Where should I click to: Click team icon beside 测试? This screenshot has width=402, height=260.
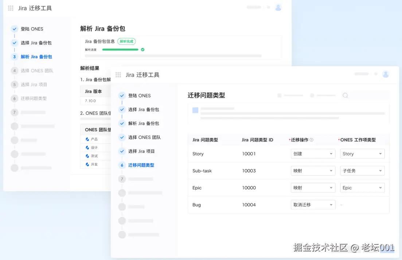point(87,156)
